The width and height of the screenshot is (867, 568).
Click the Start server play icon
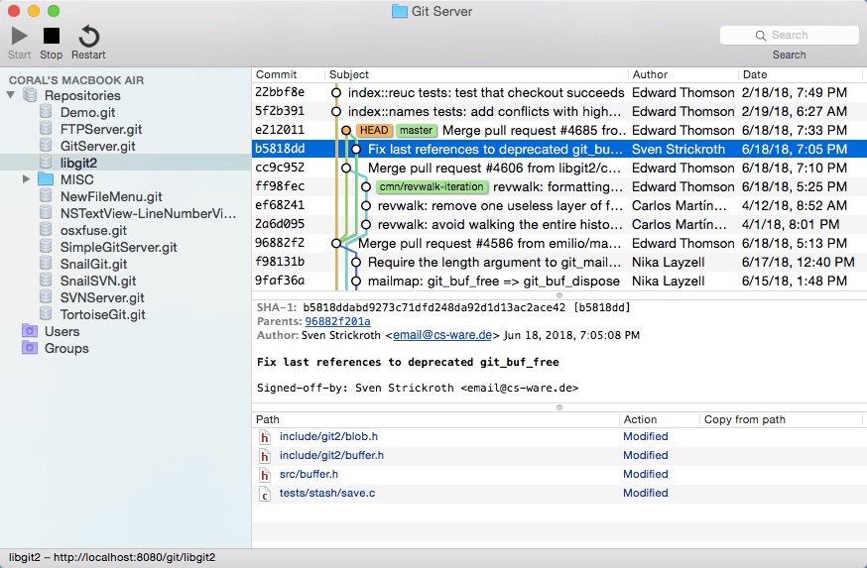click(x=20, y=36)
